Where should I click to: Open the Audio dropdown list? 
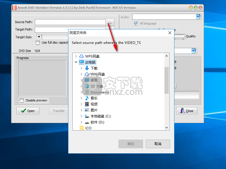(198, 17)
